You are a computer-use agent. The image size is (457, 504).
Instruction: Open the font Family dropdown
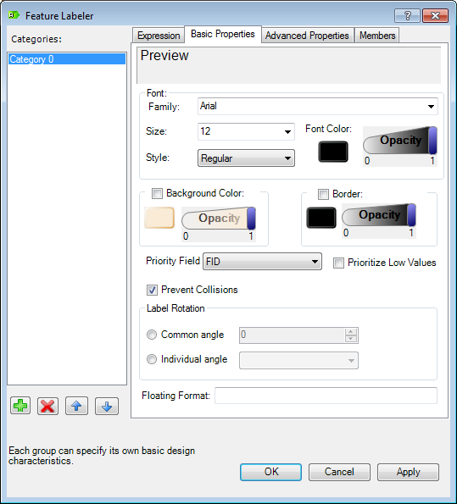318,107
